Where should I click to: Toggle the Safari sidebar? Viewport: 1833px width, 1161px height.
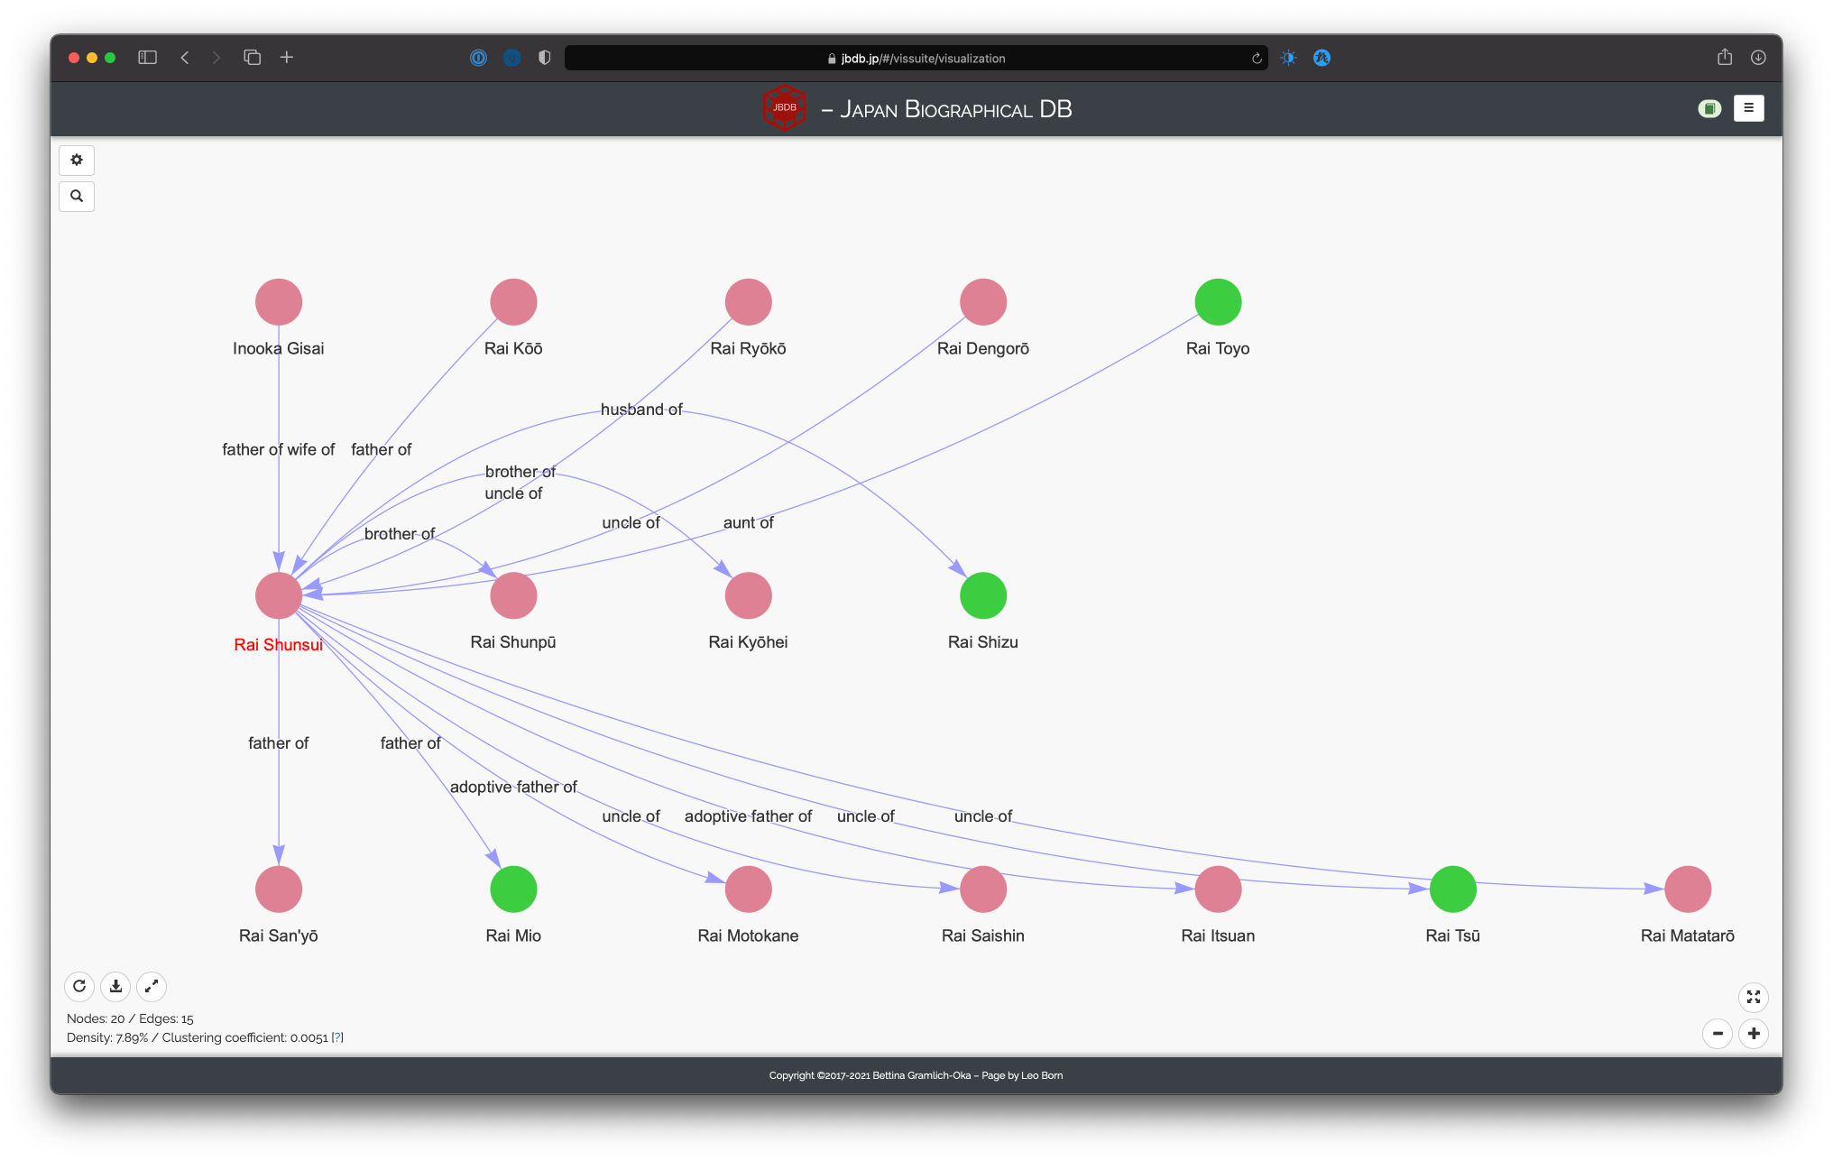[x=147, y=58]
